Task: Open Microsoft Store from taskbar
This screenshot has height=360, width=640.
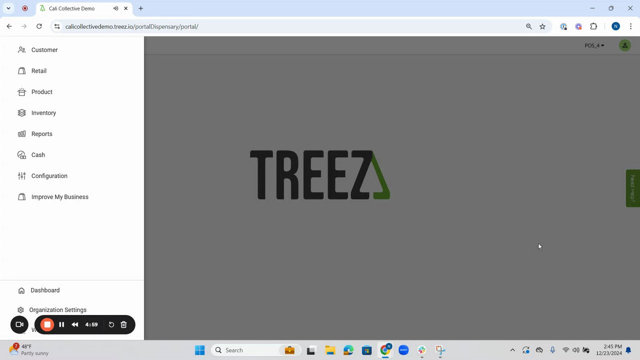Action: pyautogui.click(x=366, y=350)
